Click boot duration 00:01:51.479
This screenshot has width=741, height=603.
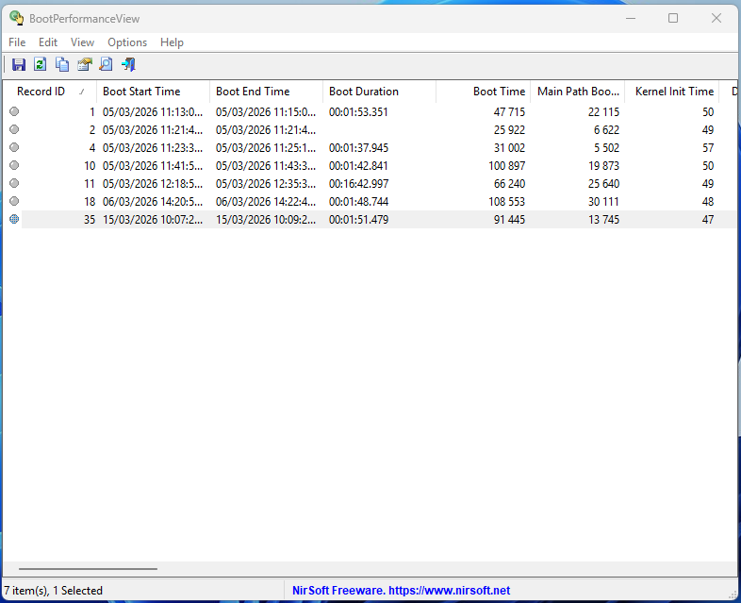pos(358,220)
